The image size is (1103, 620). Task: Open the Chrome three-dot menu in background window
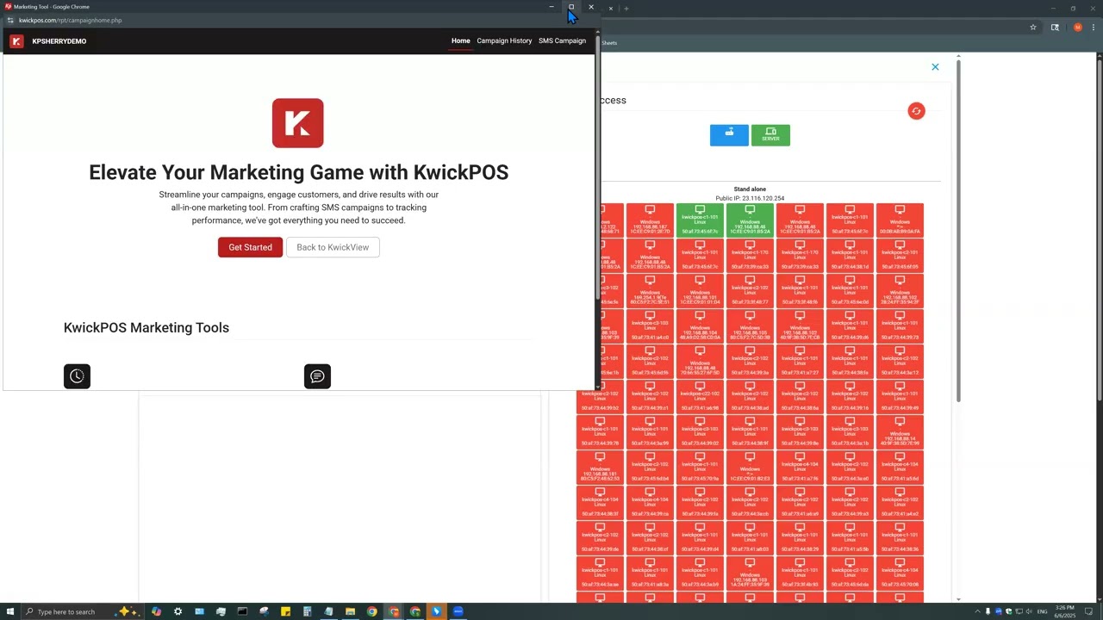click(1092, 28)
